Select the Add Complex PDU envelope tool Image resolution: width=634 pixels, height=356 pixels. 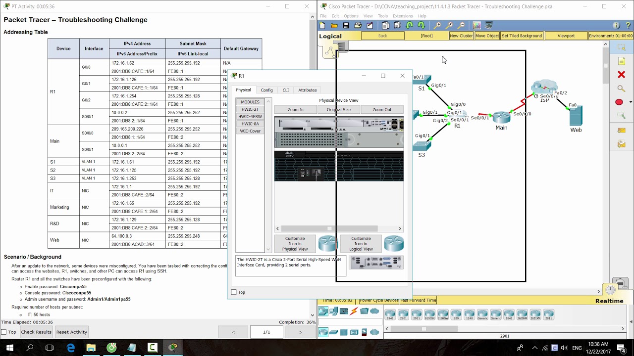coord(621,144)
